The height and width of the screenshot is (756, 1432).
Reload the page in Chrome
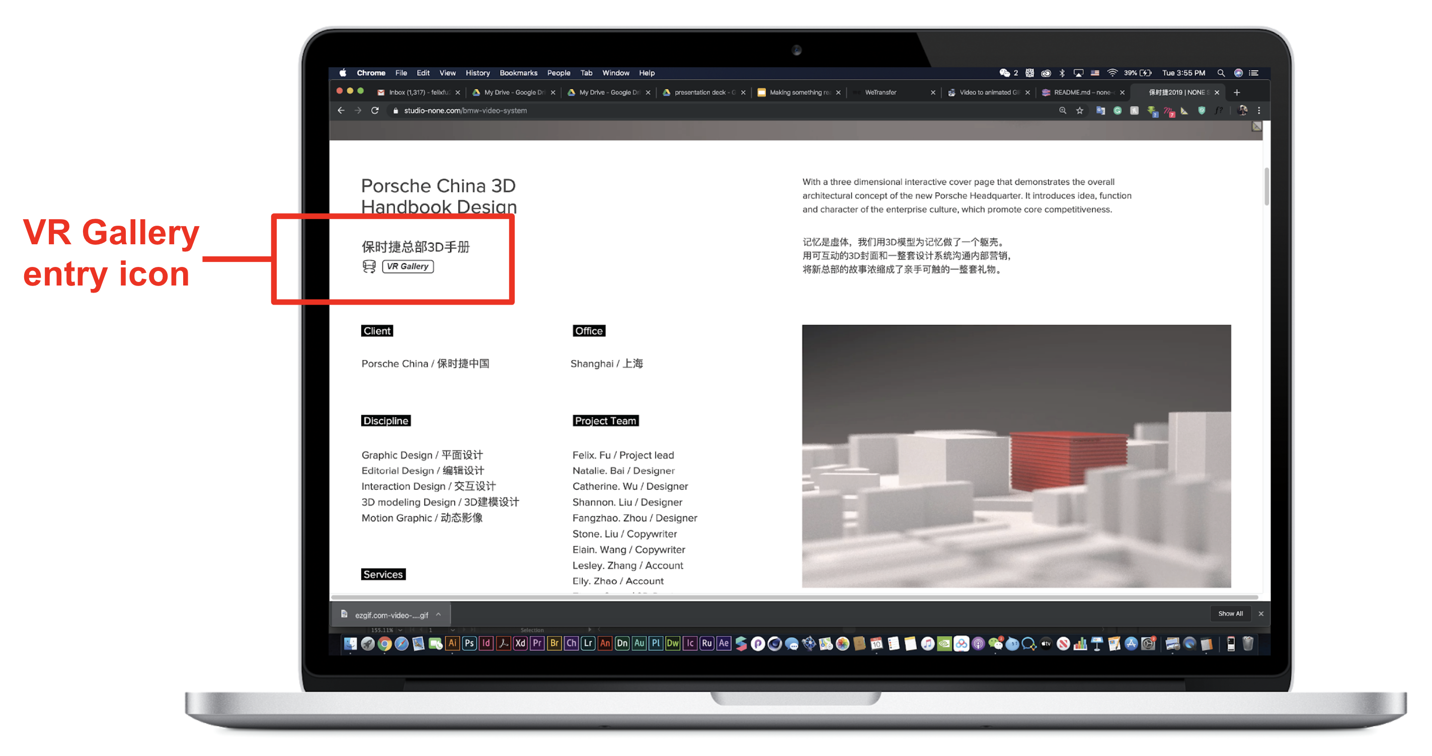point(375,111)
